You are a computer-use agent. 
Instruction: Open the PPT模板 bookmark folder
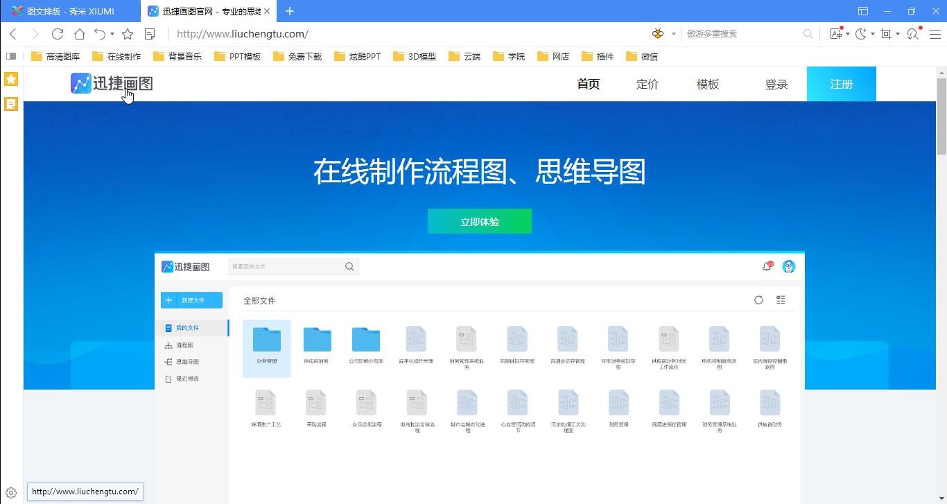[x=238, y=57]
